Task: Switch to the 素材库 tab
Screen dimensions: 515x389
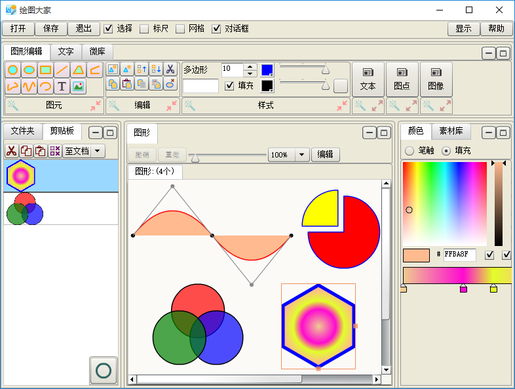Action: pyautogui.click(x=451, y=131)
